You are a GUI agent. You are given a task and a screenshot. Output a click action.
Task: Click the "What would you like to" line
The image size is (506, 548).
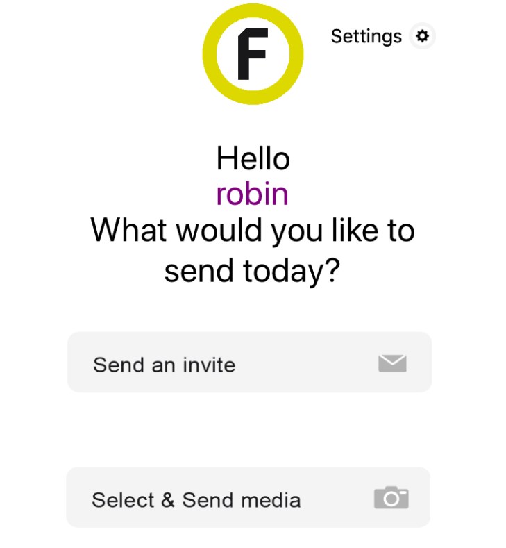(253, 231)
